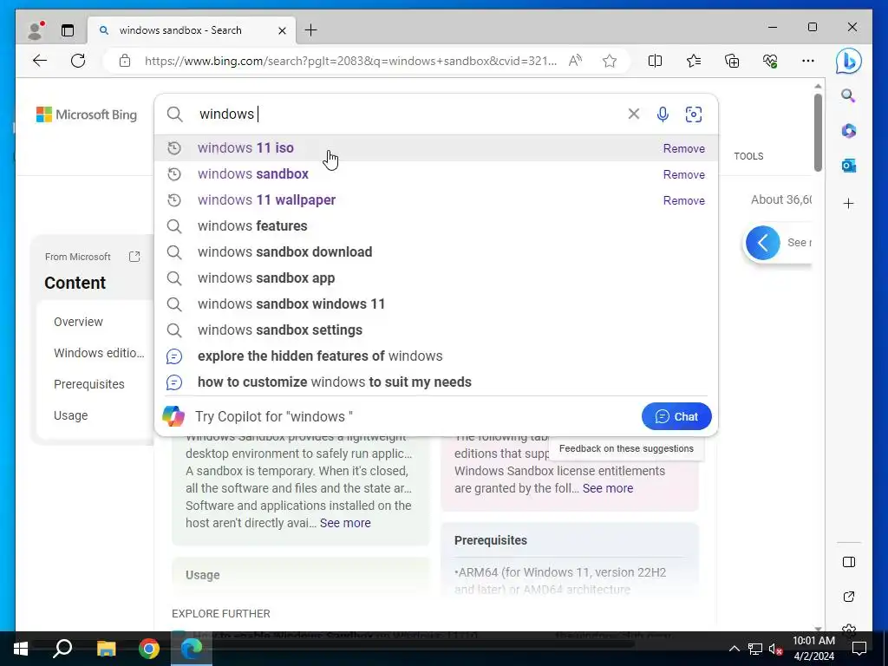
Task: Open Browser essentials heart icon
Action: [x=770, y=61]
